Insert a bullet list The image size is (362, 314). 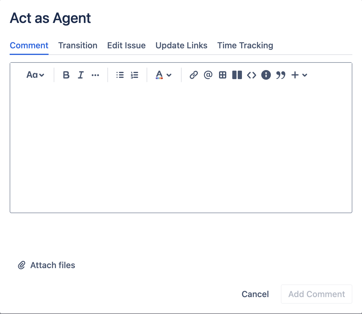[120, 75]
